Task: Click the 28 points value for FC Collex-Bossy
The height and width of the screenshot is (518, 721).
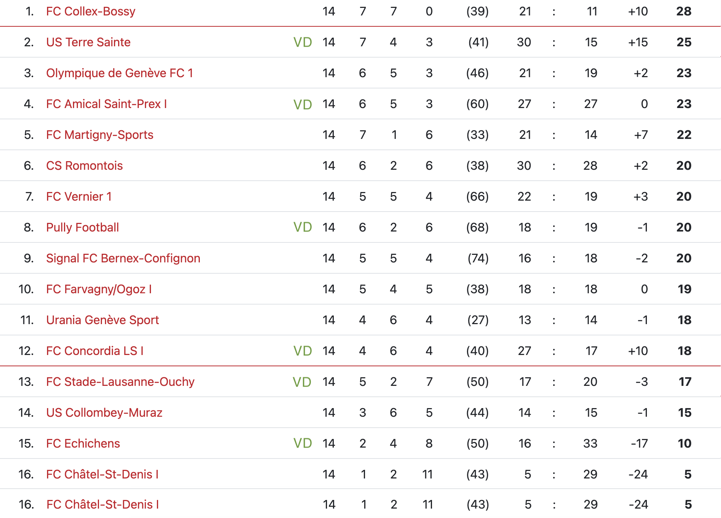Action: 684,11
